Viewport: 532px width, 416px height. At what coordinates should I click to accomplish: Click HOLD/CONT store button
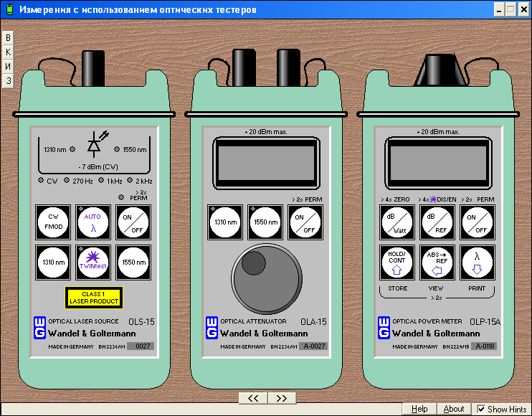397,263
